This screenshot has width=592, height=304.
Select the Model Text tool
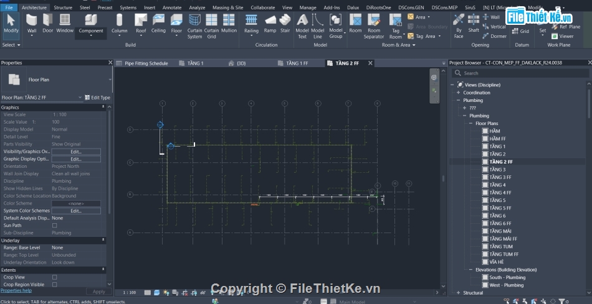coord(302,26)
